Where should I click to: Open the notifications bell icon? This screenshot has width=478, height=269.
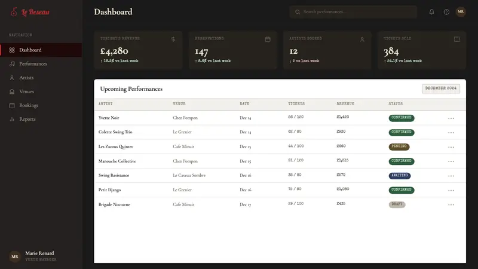431,12
